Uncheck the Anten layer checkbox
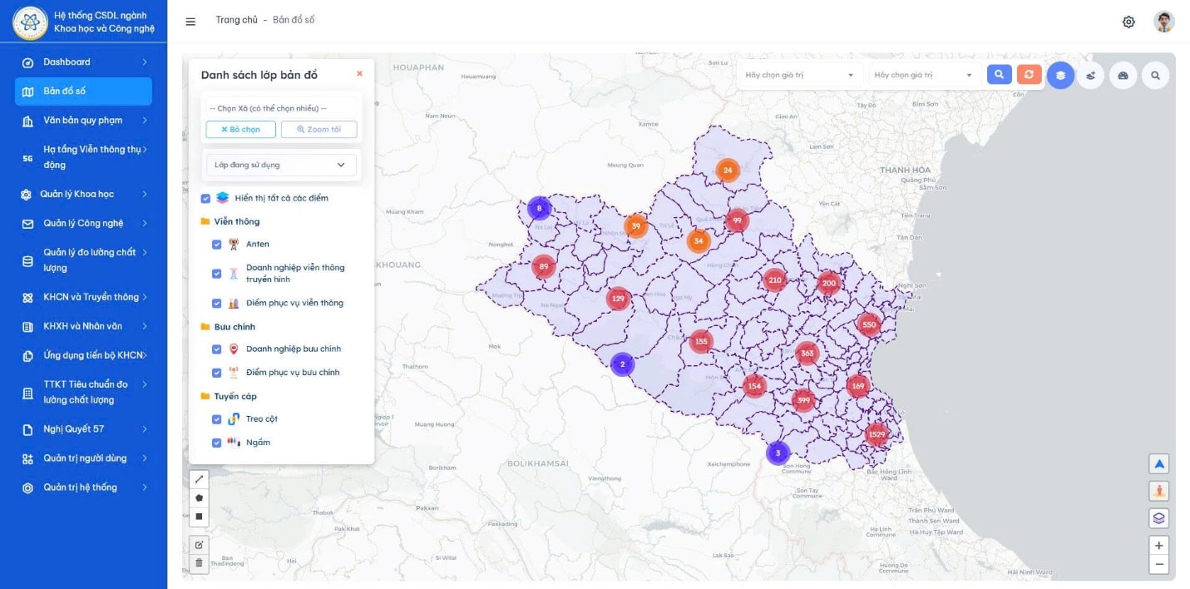 point(217,245)
